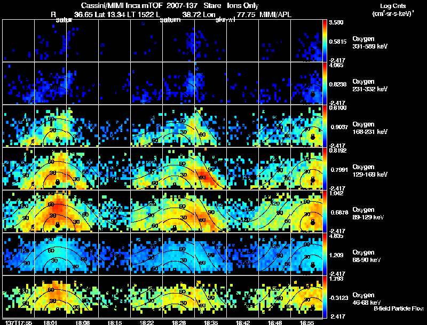Click the "1.042" colorbar maximum value

tap(336, 193)
